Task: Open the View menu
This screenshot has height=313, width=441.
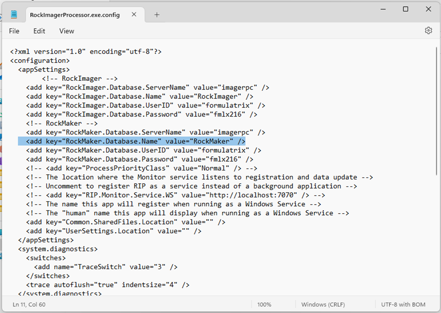Action: (x=66, y=31)
